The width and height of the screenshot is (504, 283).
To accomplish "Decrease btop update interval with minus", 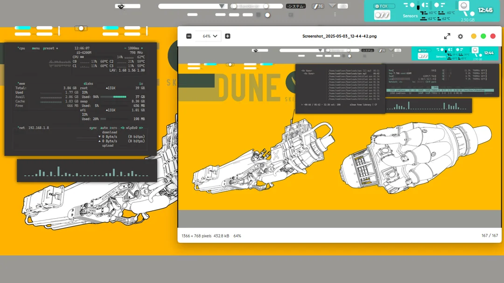I will (x=126, y=48).
